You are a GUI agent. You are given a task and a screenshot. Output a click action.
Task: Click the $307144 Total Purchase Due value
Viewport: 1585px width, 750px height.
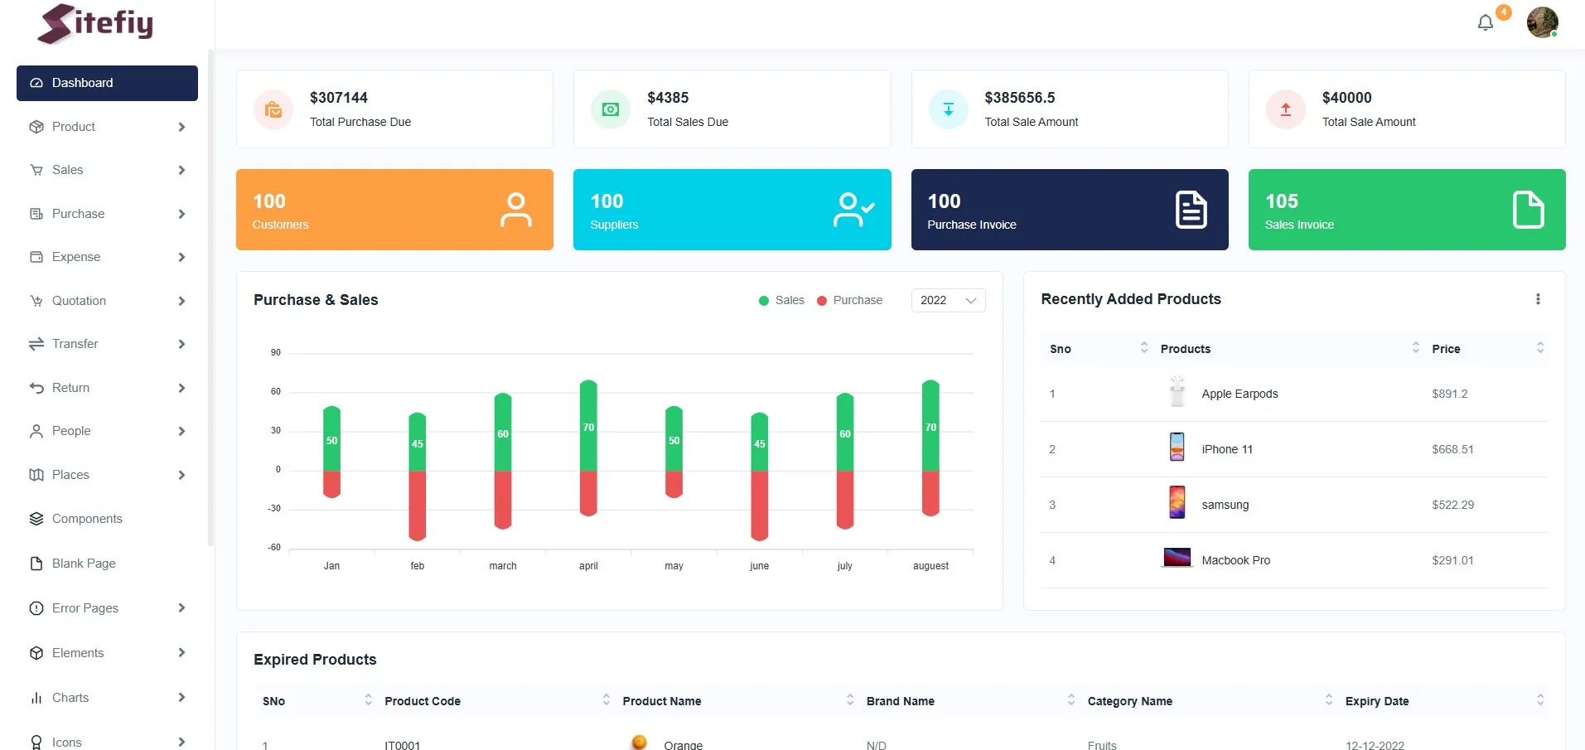tap(339, 98)
